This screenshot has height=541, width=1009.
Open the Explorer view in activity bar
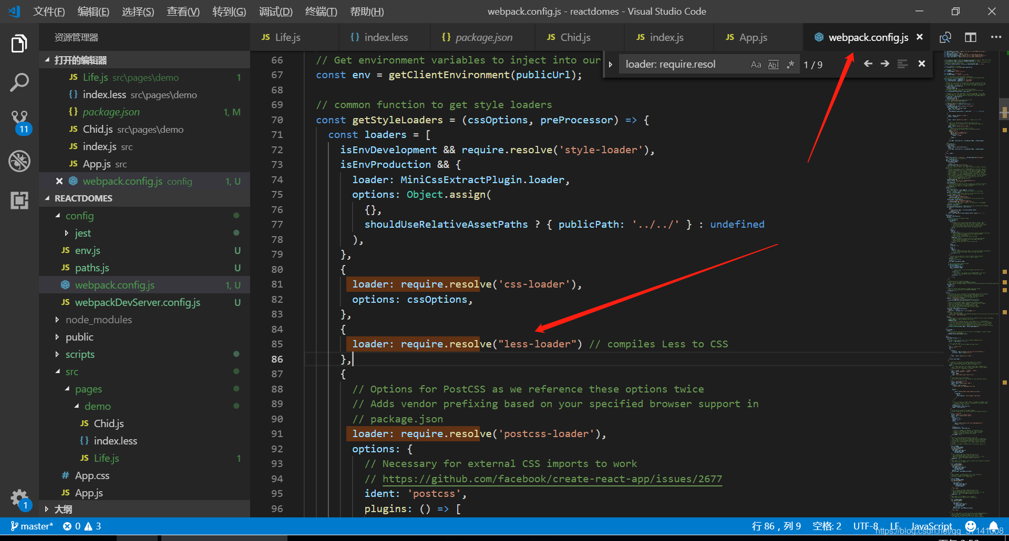(x=19, y=44)
